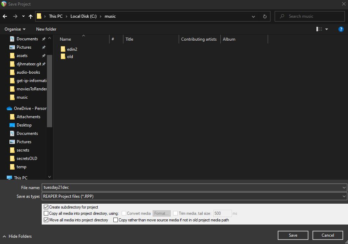
Task: Click the sidebar vertical scrollbar thumb
Action: (x=49, y=91)
